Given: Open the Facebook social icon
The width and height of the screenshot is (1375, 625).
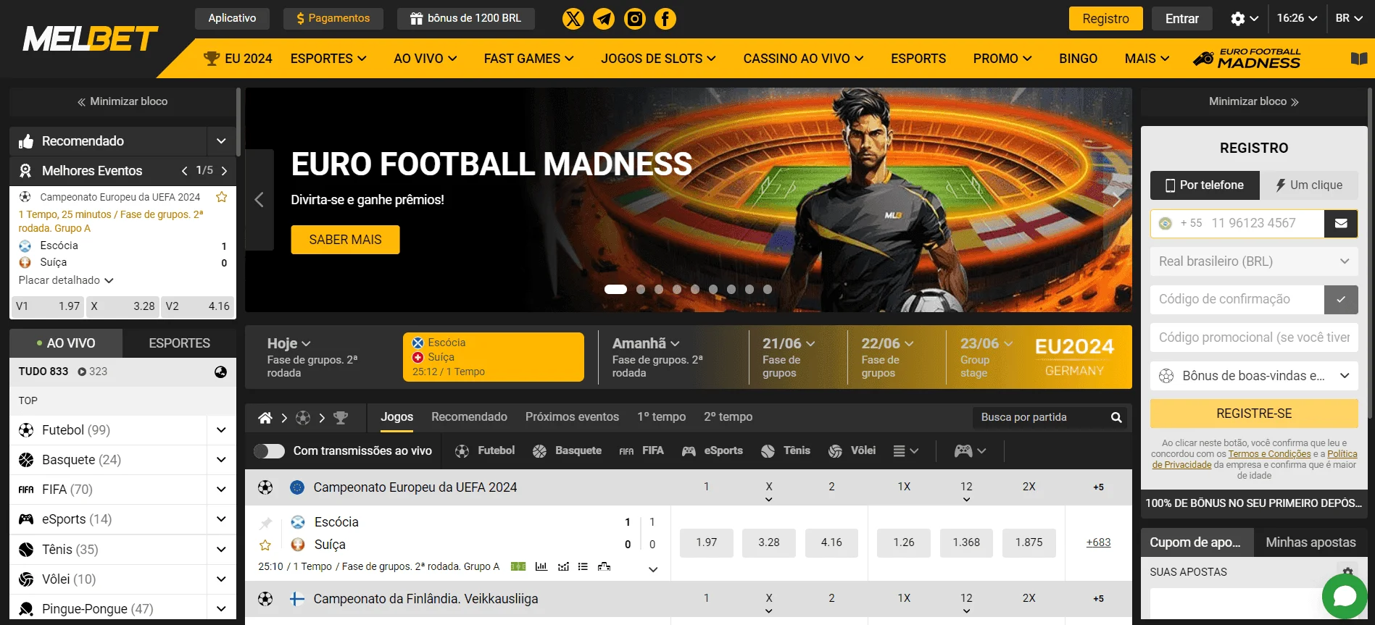Looking at the screenshot, I should (x=665, y=19).
